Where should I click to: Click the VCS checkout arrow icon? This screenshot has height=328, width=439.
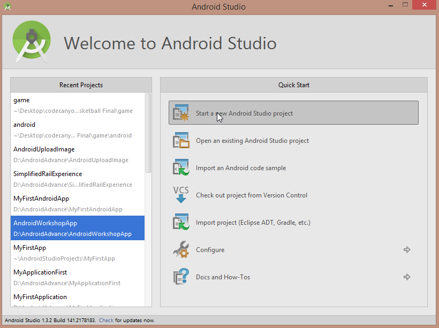tap(181, 195)
